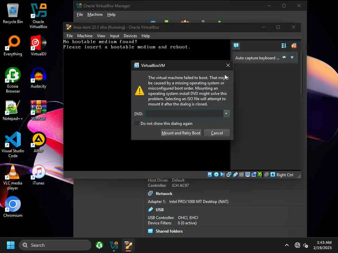Open the Devices menu
Viewport: 338px width, 253px height.
point(130,36)
